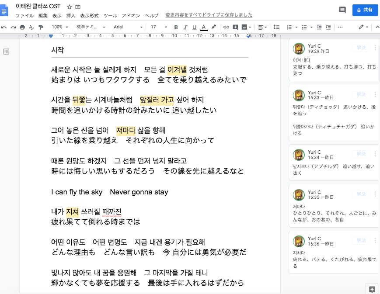Show the document outline icon
This screenshot has height=294, width=380.
[6, 52]
